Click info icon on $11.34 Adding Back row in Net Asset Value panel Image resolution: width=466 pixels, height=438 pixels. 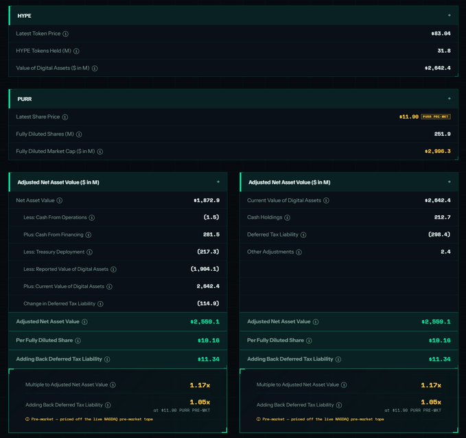tap(107, 359)
